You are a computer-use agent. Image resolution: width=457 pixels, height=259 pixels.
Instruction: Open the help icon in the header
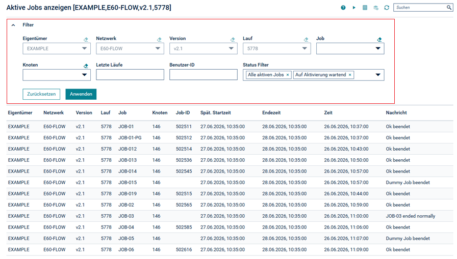[x=343, y=8]
